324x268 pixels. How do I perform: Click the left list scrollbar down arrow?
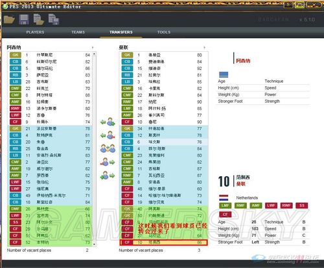coord(94,244)
